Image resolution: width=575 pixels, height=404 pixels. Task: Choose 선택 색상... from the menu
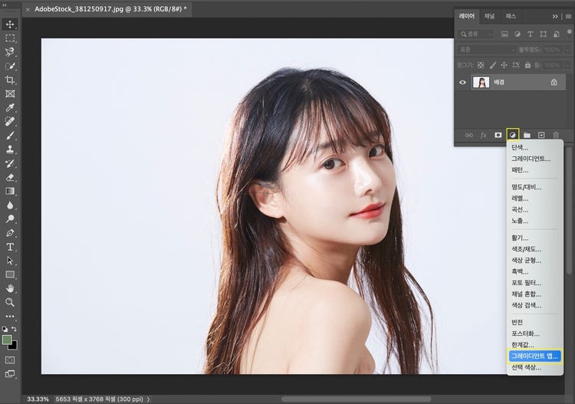click(x=526, y=367)
